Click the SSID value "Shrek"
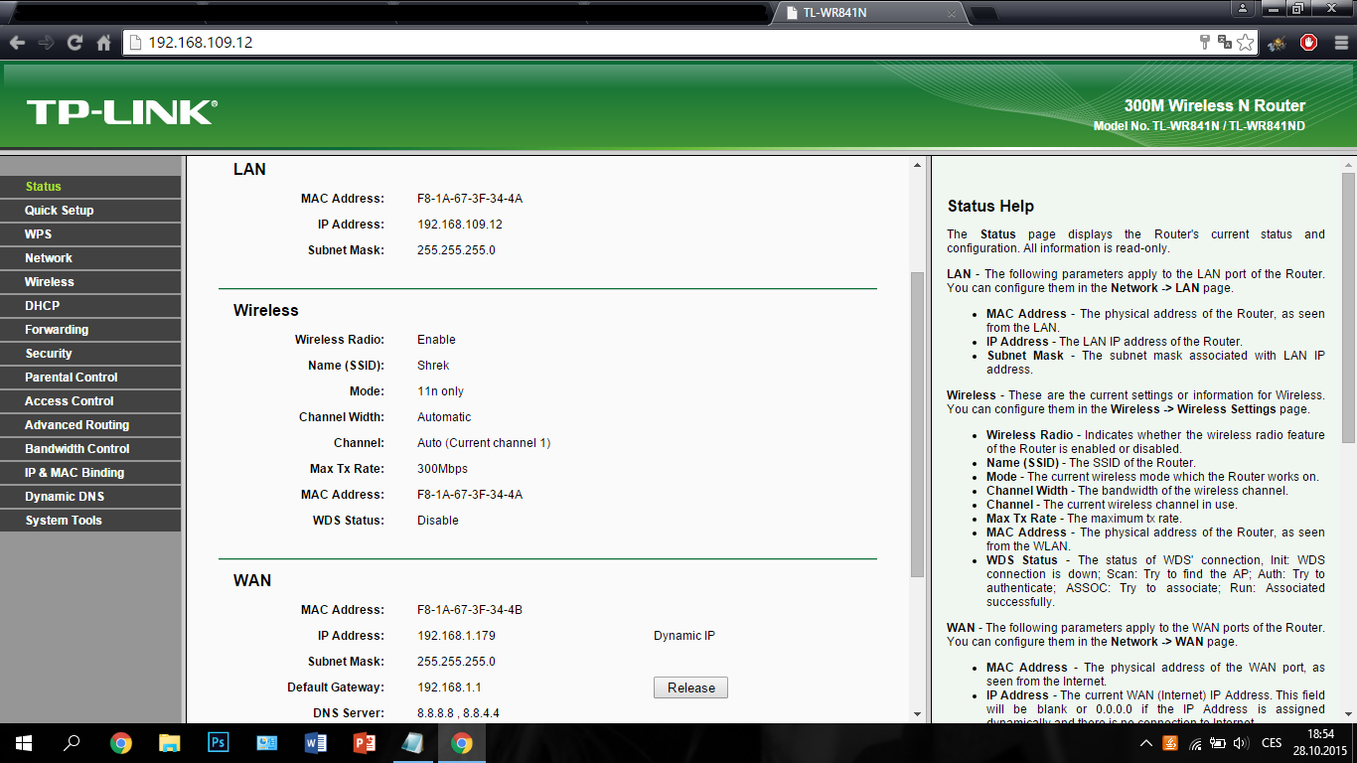The width and height of the screenshot is (1357, 763). click(433, 366)
